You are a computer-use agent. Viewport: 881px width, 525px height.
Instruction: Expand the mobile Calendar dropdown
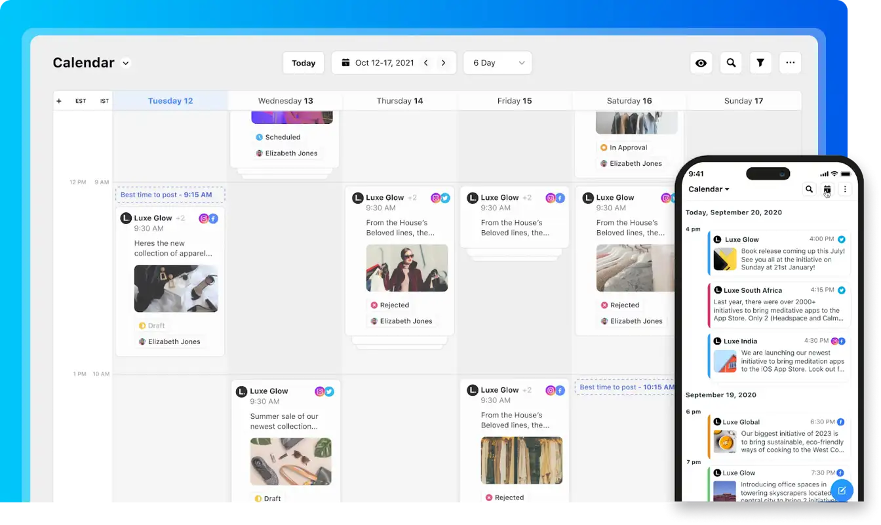(x=709, y=189)
